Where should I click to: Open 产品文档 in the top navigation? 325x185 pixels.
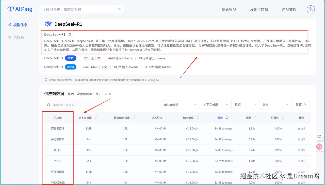tap(289, 9)
